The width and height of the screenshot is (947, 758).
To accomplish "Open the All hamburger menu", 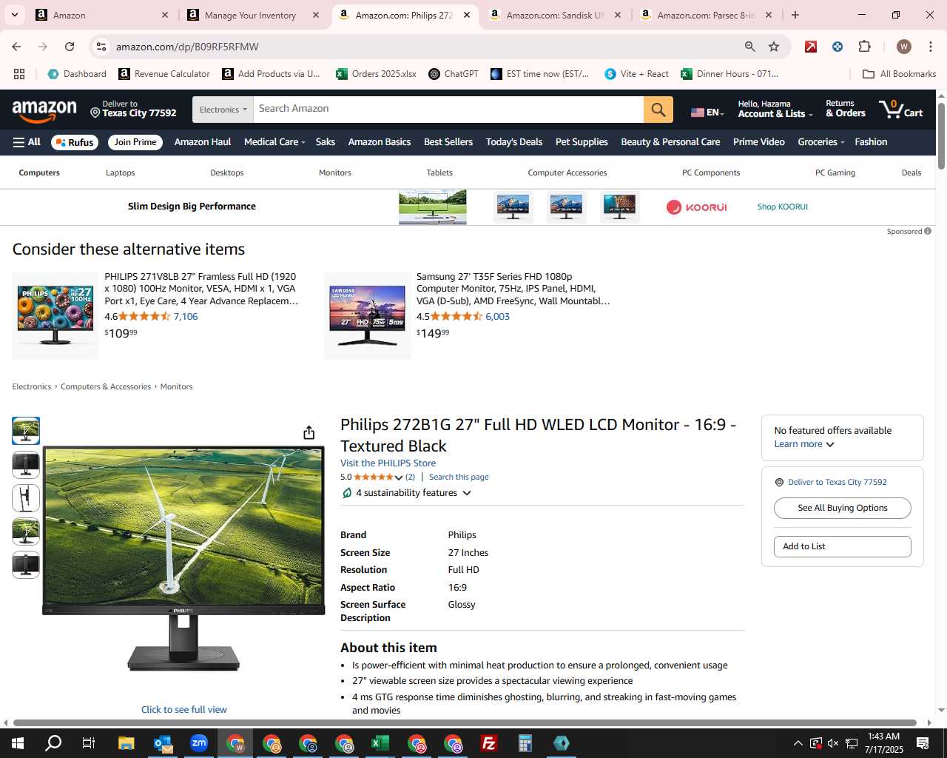I will tap(27, 142).
